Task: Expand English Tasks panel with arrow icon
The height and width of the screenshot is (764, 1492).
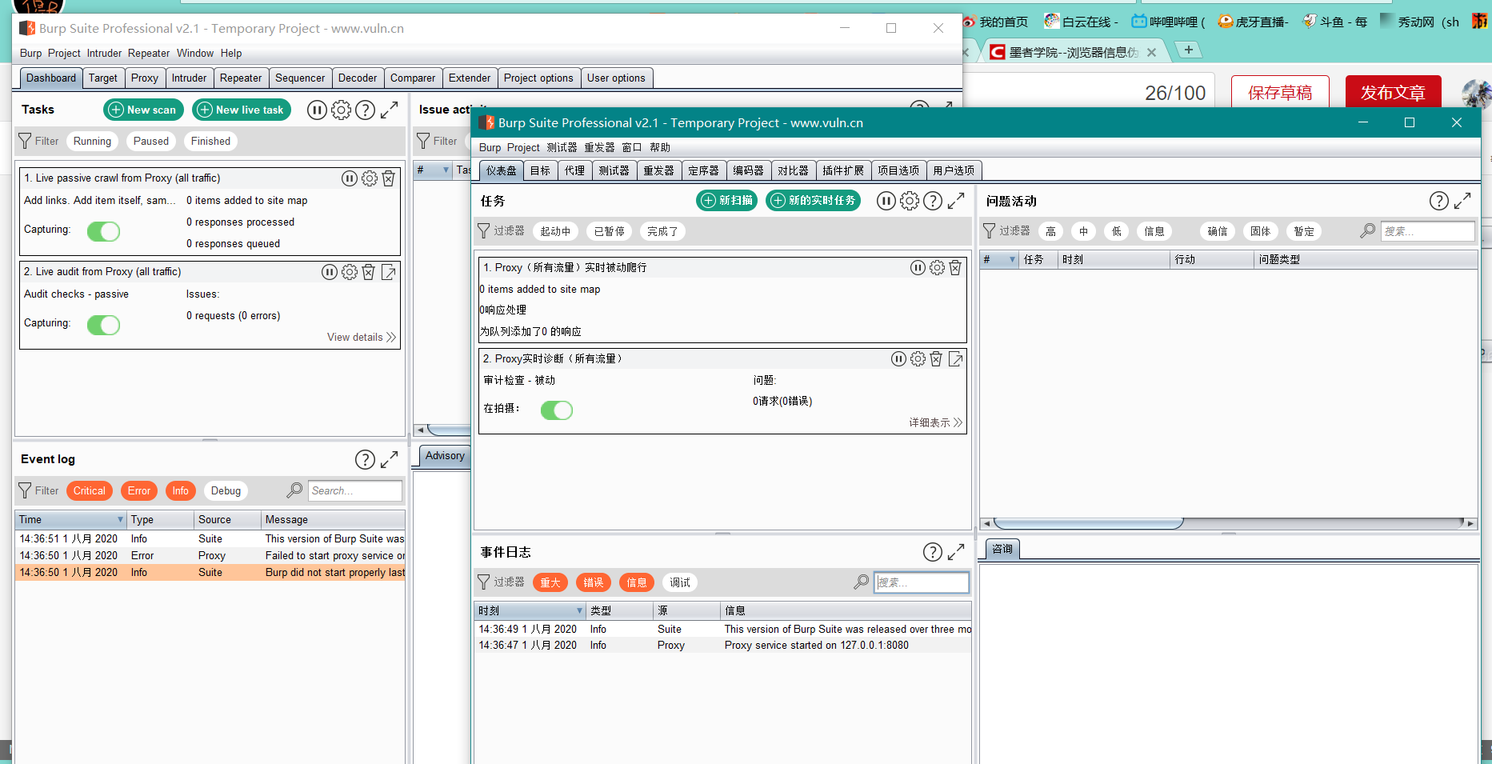Action: click(390, 110)
